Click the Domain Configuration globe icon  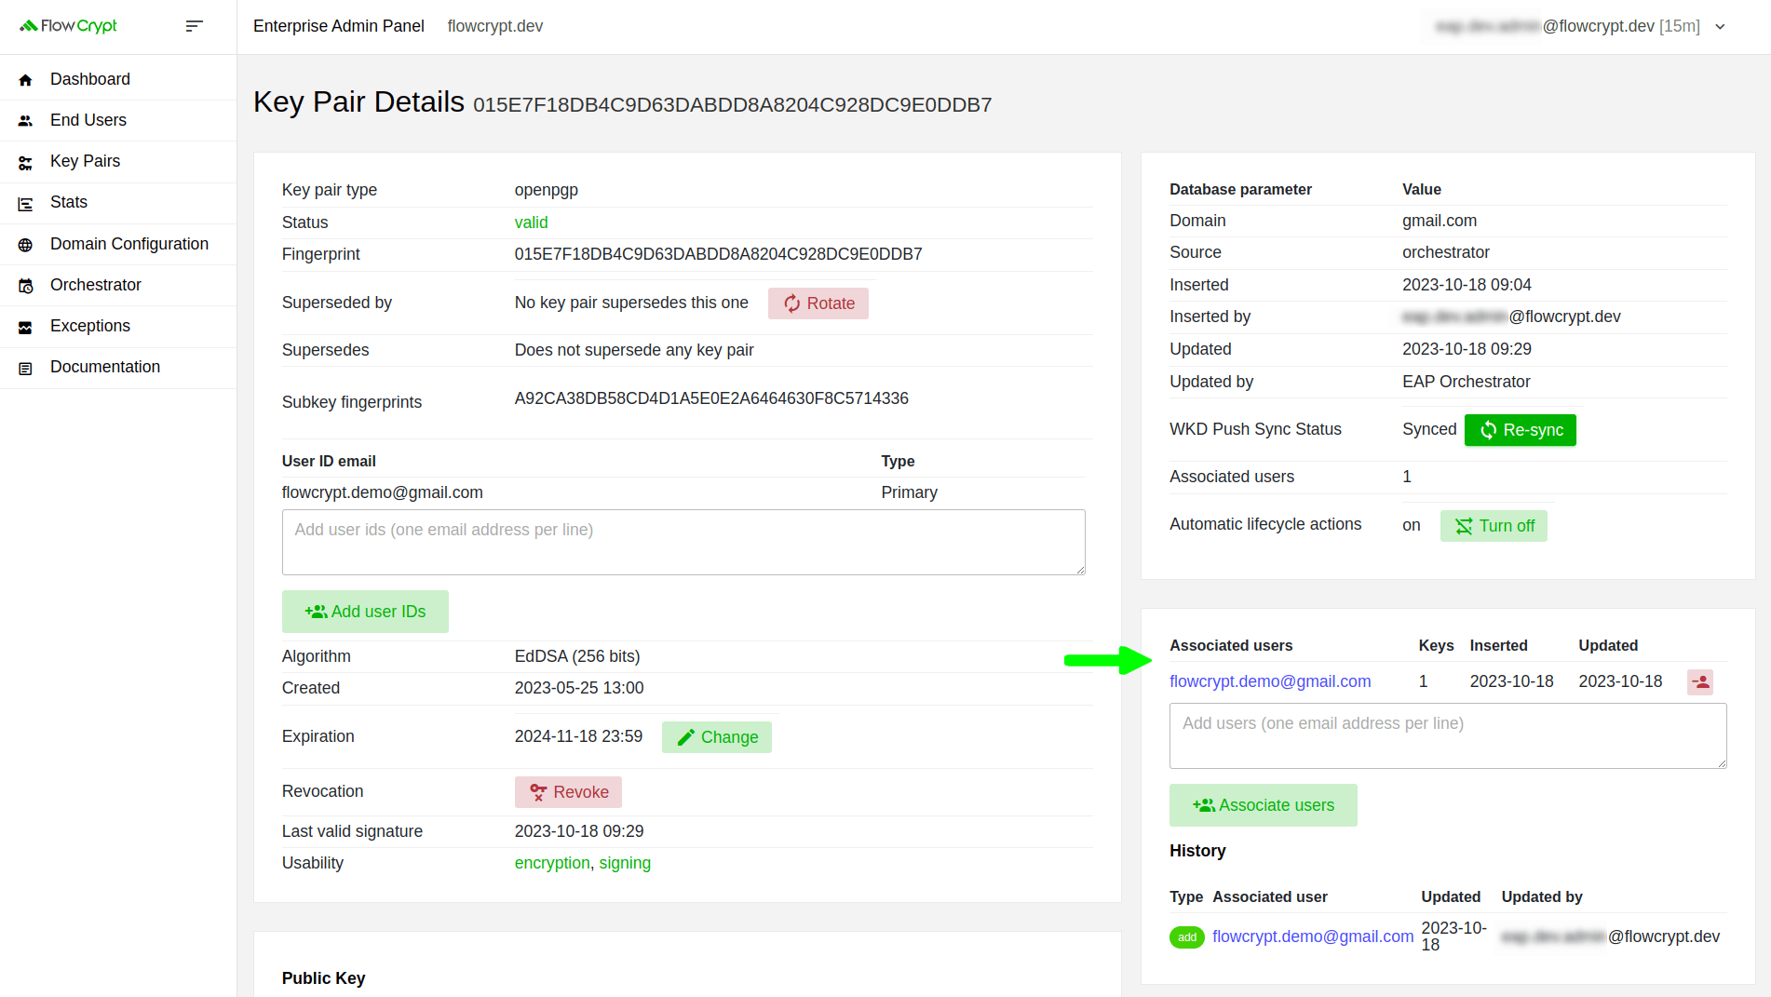click(x=25, y=245)
